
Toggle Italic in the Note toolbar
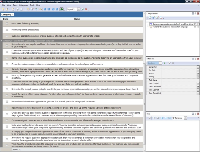(166, 118)
